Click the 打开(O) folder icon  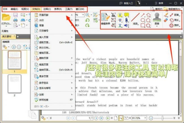pos(6,17)
